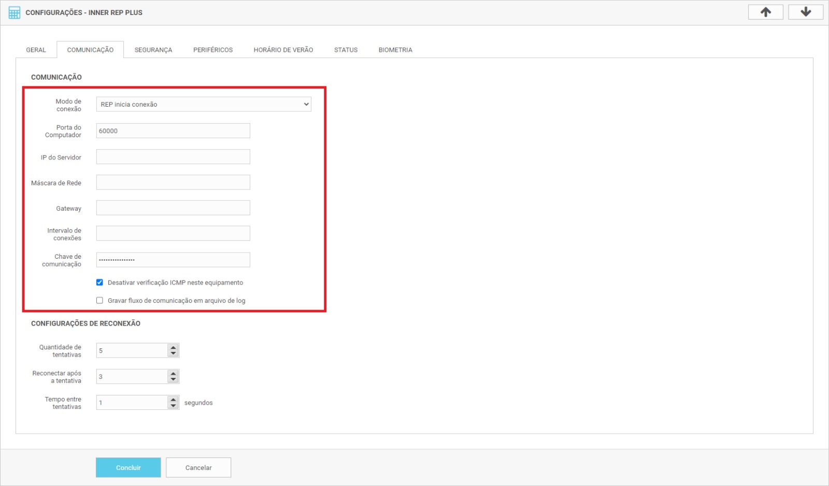829x486 pixels.
Task: Switch to the Segurança tab
Action: [x=153, y=50]
